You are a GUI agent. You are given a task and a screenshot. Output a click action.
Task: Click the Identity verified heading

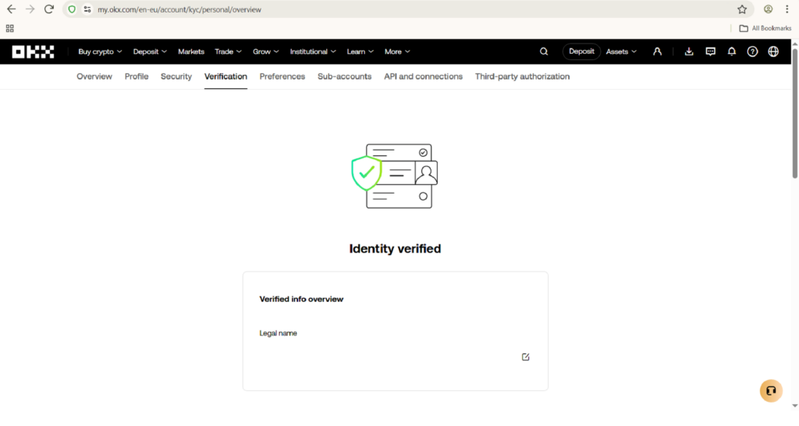(x=395, y=249)
